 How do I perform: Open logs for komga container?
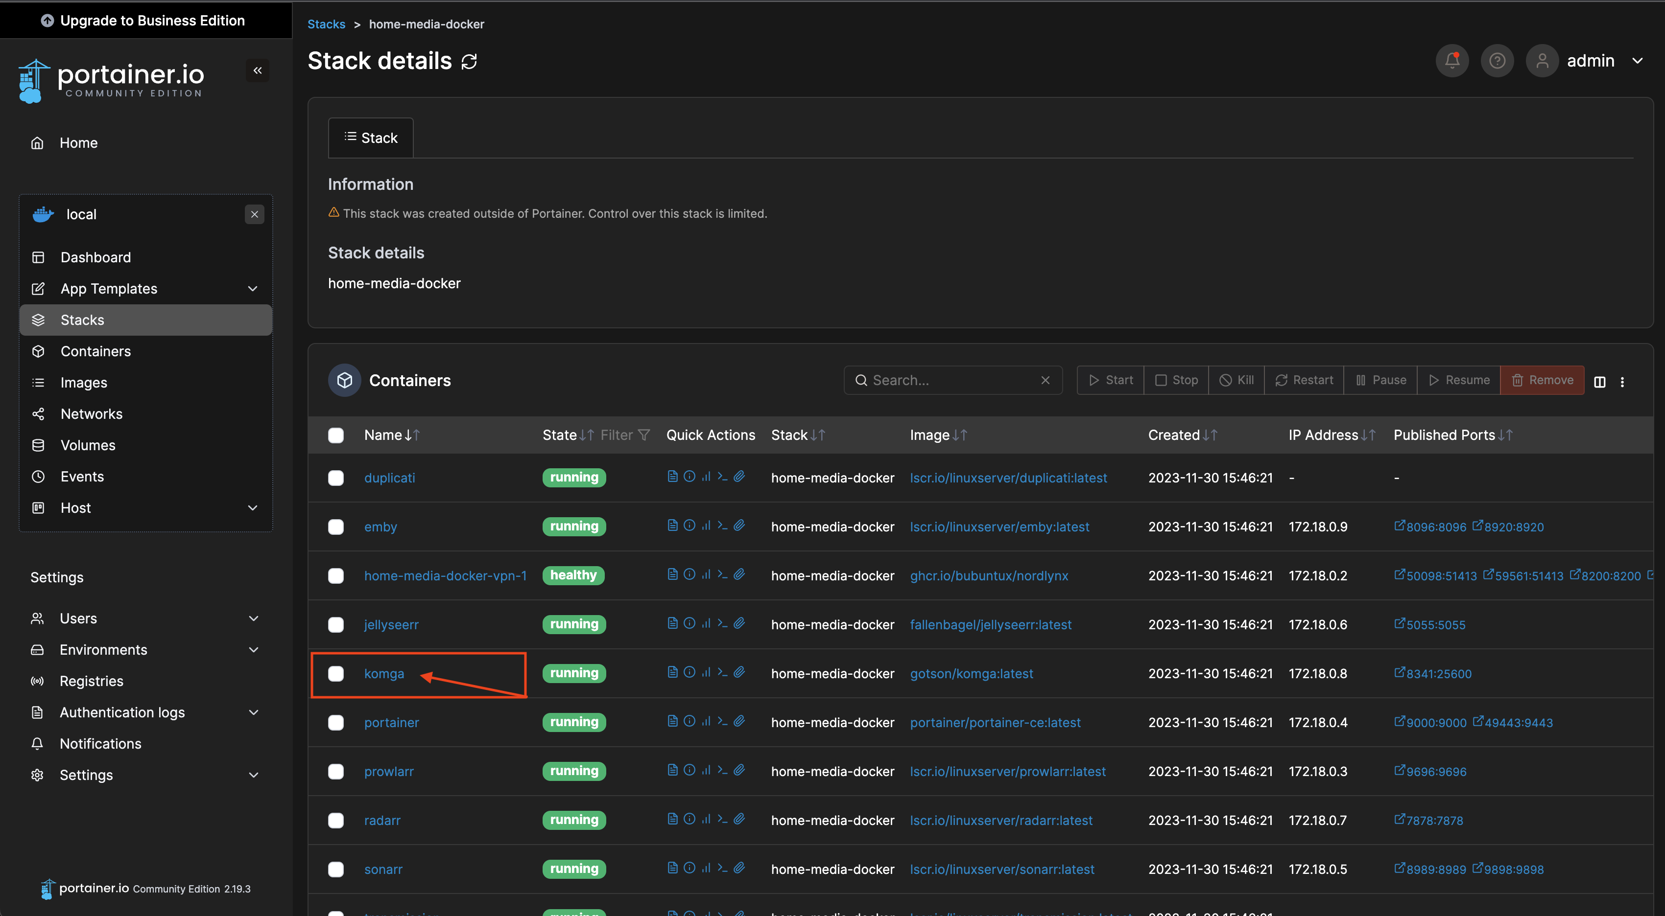672,672
